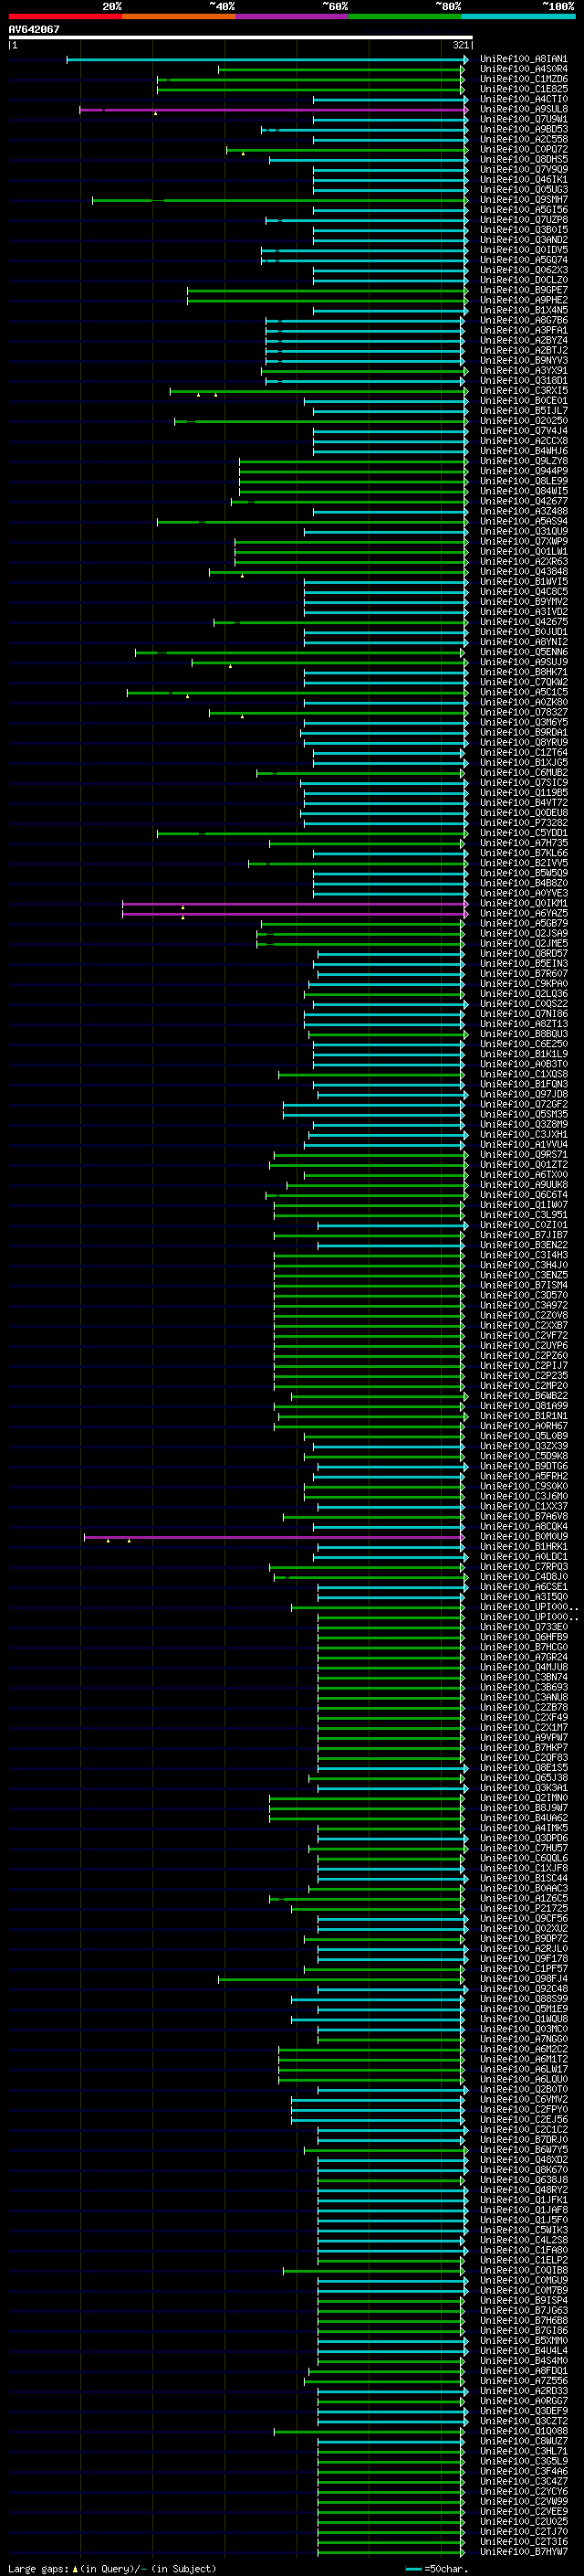Click the hit label UniRef100_B5EIN3

pyautogui.click(x=523, y=963)
